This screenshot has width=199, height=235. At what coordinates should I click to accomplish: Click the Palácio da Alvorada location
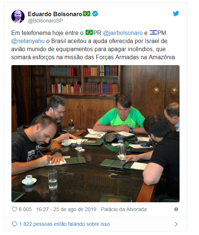click(124, 209)
